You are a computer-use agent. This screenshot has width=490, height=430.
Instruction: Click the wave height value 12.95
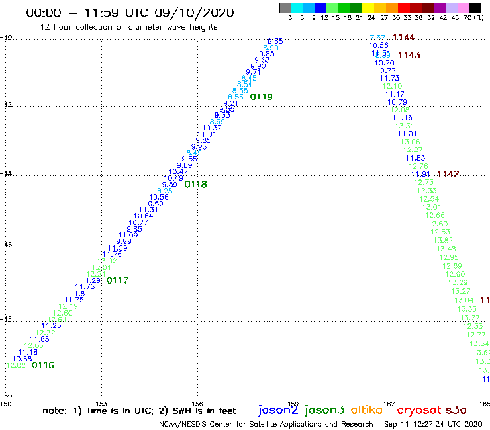click(449, 257)
